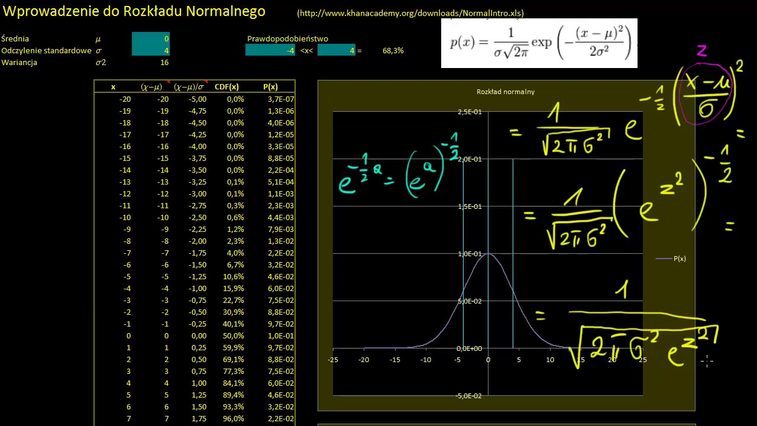Screen dimensions: 757x426
Task: Click the 10 label on the horizontal axis
Action: 550,359
